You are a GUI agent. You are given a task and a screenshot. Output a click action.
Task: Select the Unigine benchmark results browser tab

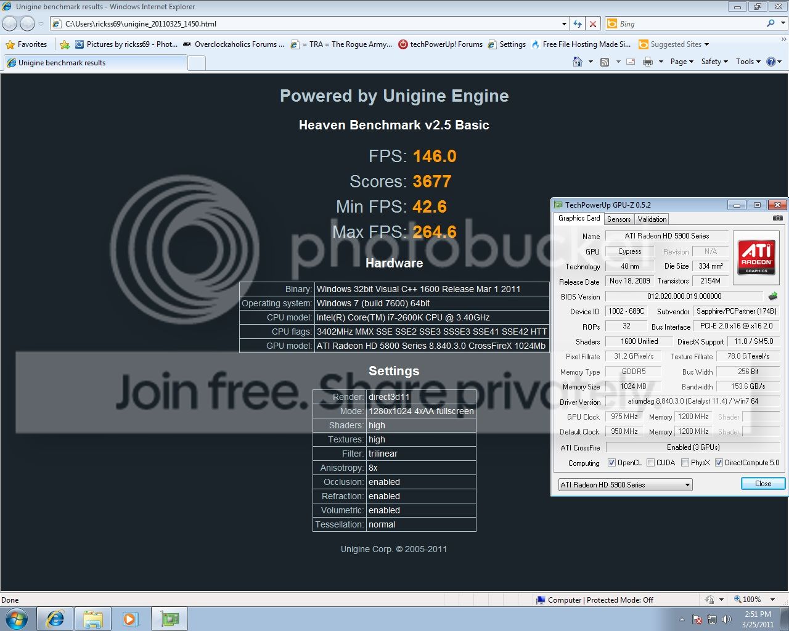pos(96,62)
